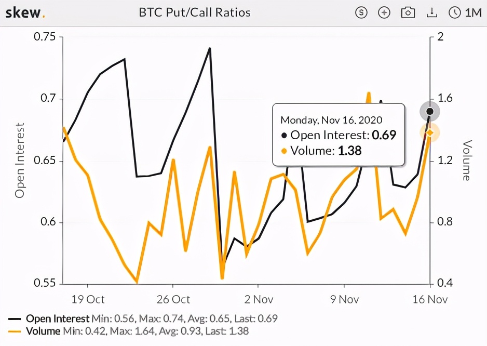487x346 pixels.
Task: Download chart data with download icon
Action: [432, 13]
